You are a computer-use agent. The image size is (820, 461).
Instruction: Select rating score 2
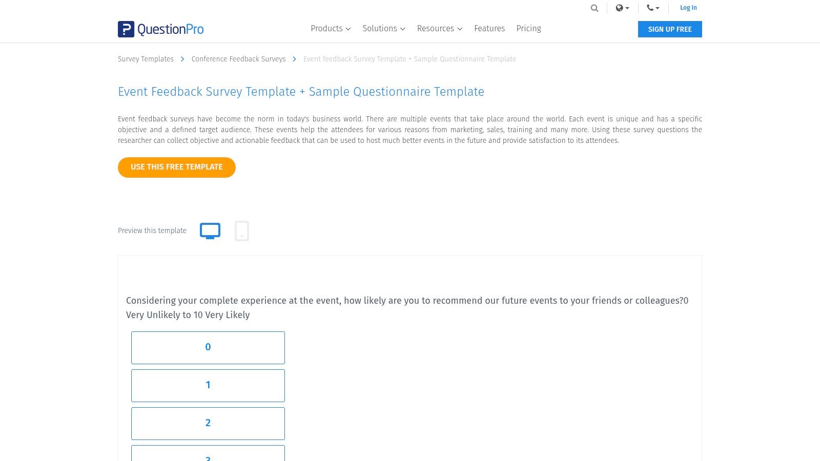208,423
